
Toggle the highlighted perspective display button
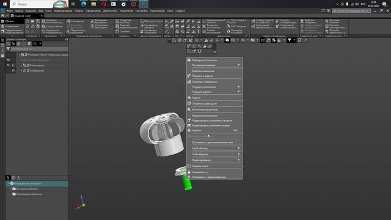274,40
